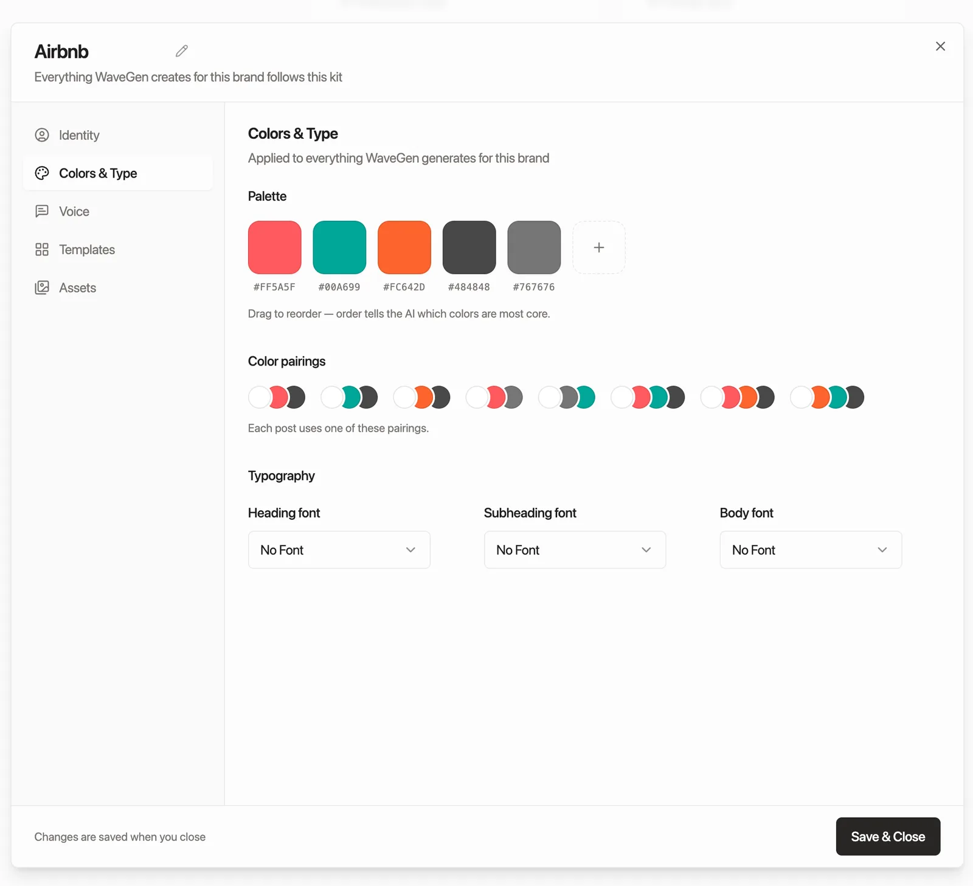Screen dimensions: 973x886
Task: Click 'Each post uses one of these pairings.'
Action: coord(338,428)
